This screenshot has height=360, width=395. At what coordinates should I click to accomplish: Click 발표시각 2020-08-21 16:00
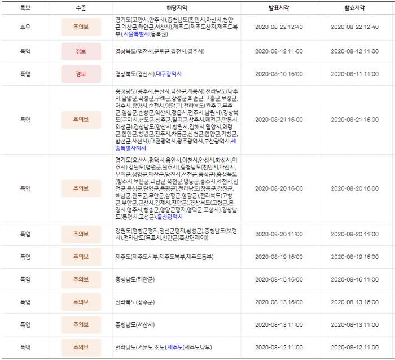(x=279, y=120)
